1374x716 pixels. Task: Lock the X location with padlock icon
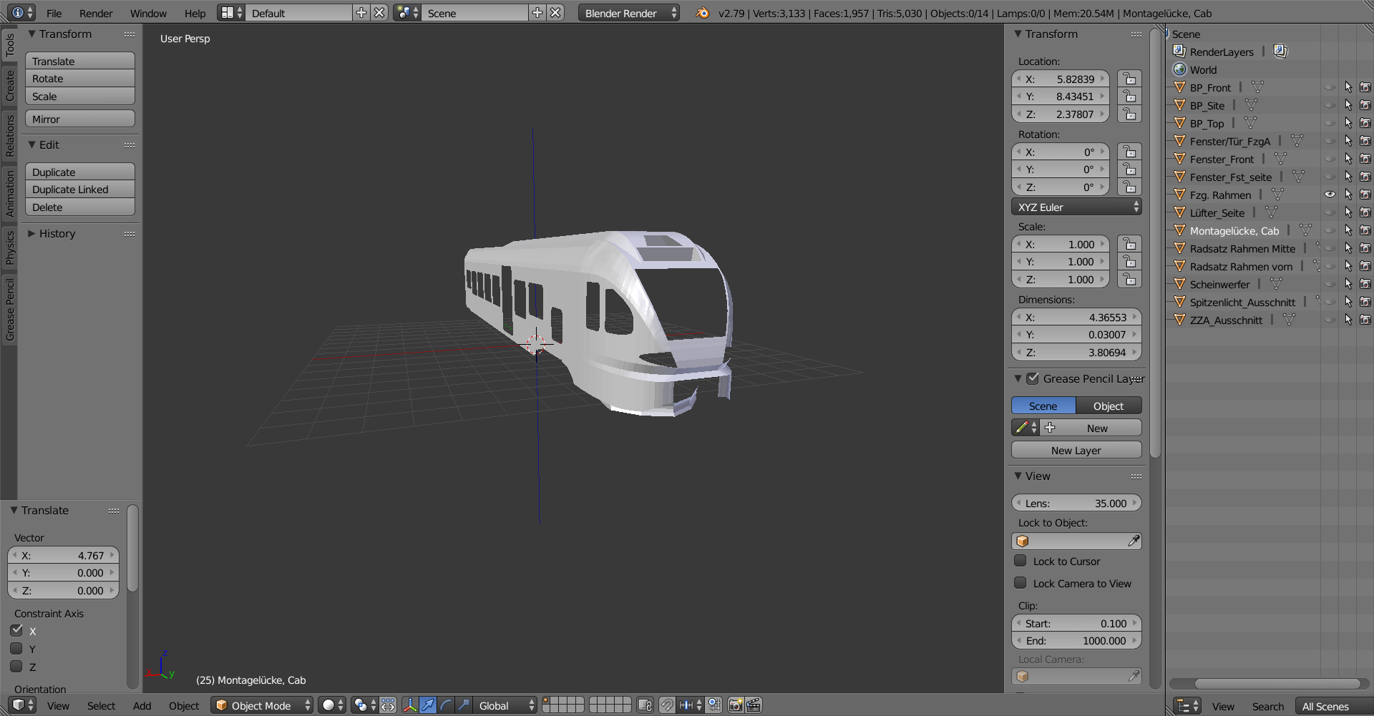pyautogui.click(x=1129, y=79)
